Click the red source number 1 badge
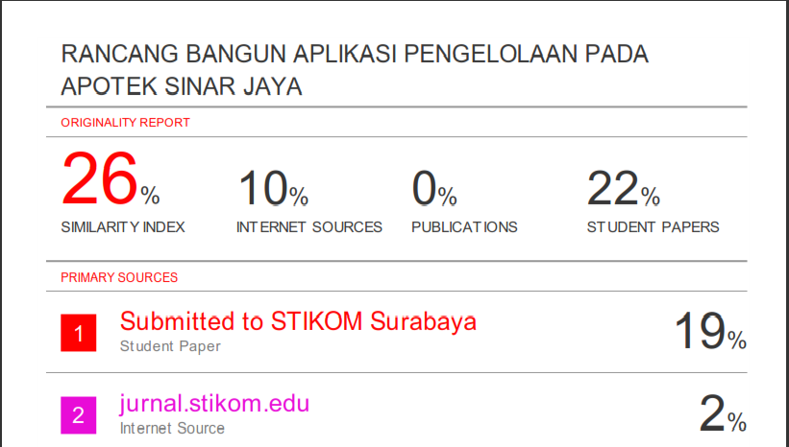This screenshot has height=447, width=789. pos(79,334)
